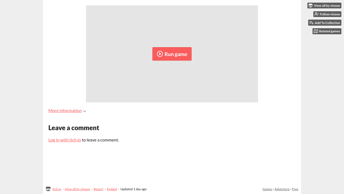Open the Free breadcrumb link
The image size is (344, 194).
click(x=295, y=189)
